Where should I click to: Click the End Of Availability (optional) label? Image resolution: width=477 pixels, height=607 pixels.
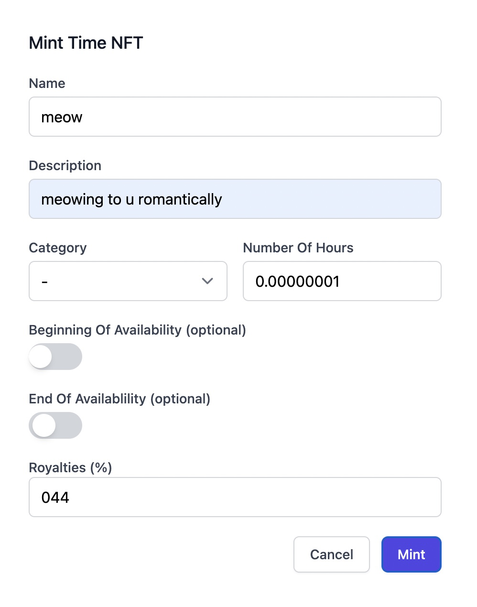pos(119,399)
